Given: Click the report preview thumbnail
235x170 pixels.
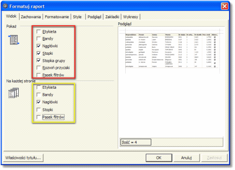Looking at the screenshot, I should coord(171,50).
